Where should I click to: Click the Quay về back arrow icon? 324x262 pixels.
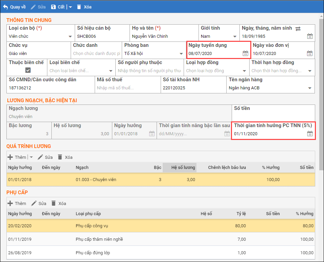5,7
